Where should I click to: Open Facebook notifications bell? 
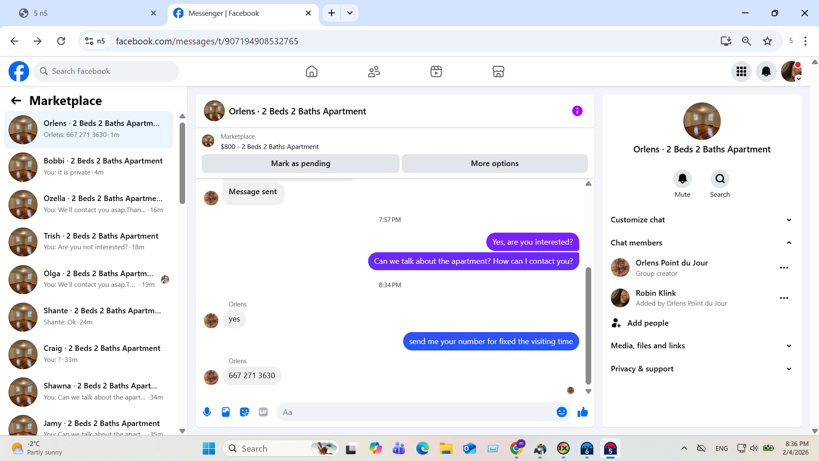pos(766,71)
